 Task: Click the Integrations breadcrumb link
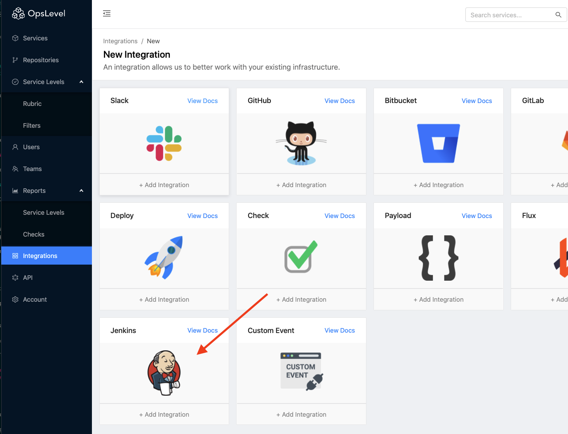pyautogui.click(x=120, y=41)
